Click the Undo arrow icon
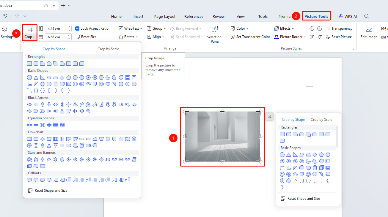Viewport: 388px width, 217px height. 5,16
